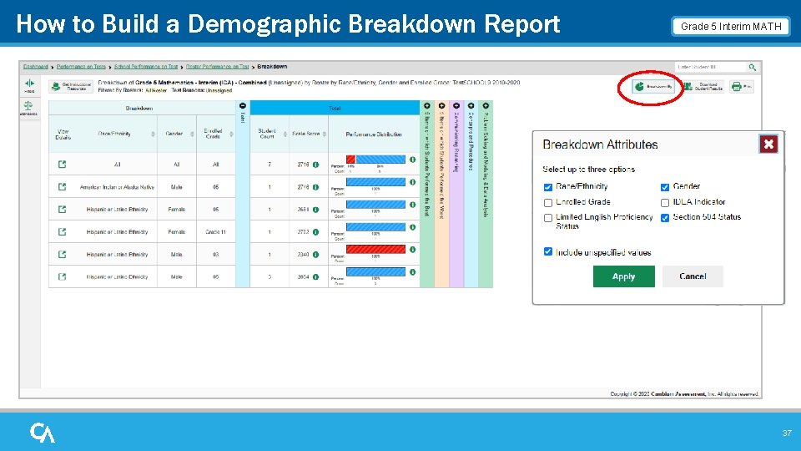This screenshot has width=801, height=451.
Task: Click the Download Student Results icon
Action: tap(704, 86)
